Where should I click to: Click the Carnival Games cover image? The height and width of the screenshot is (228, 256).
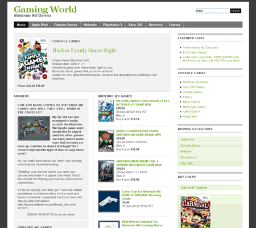[x=195, y=211]
